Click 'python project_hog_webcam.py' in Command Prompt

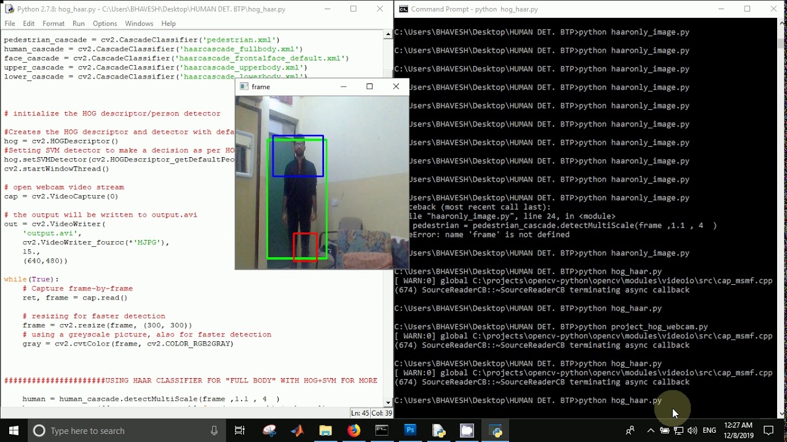coord(643,327)
